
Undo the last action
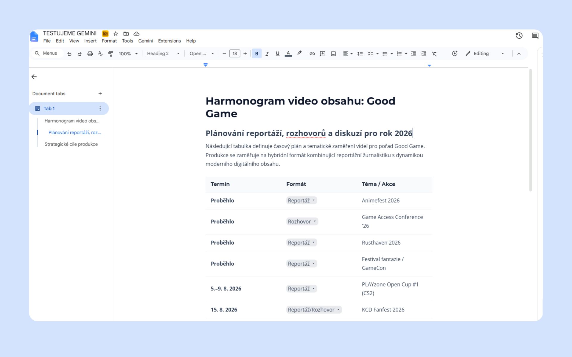69,54
